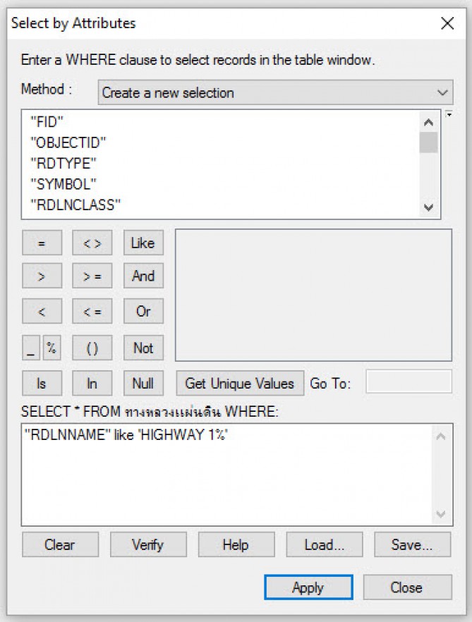The width and height of the screenshot is (472, 622).
Task: Choose the "RDLNCLASS" field in list
Action: pyautogui.click(x=75, y=205)
